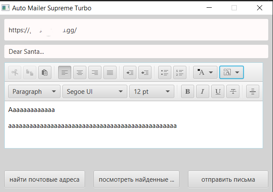
Task: Center-align the text
Action: [x=80, y=72]
